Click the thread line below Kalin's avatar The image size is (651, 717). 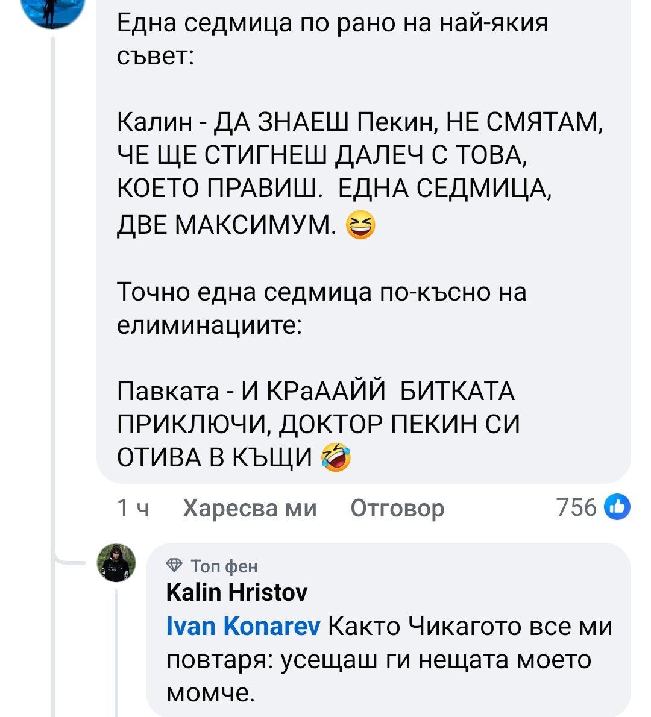coord(117,651)
